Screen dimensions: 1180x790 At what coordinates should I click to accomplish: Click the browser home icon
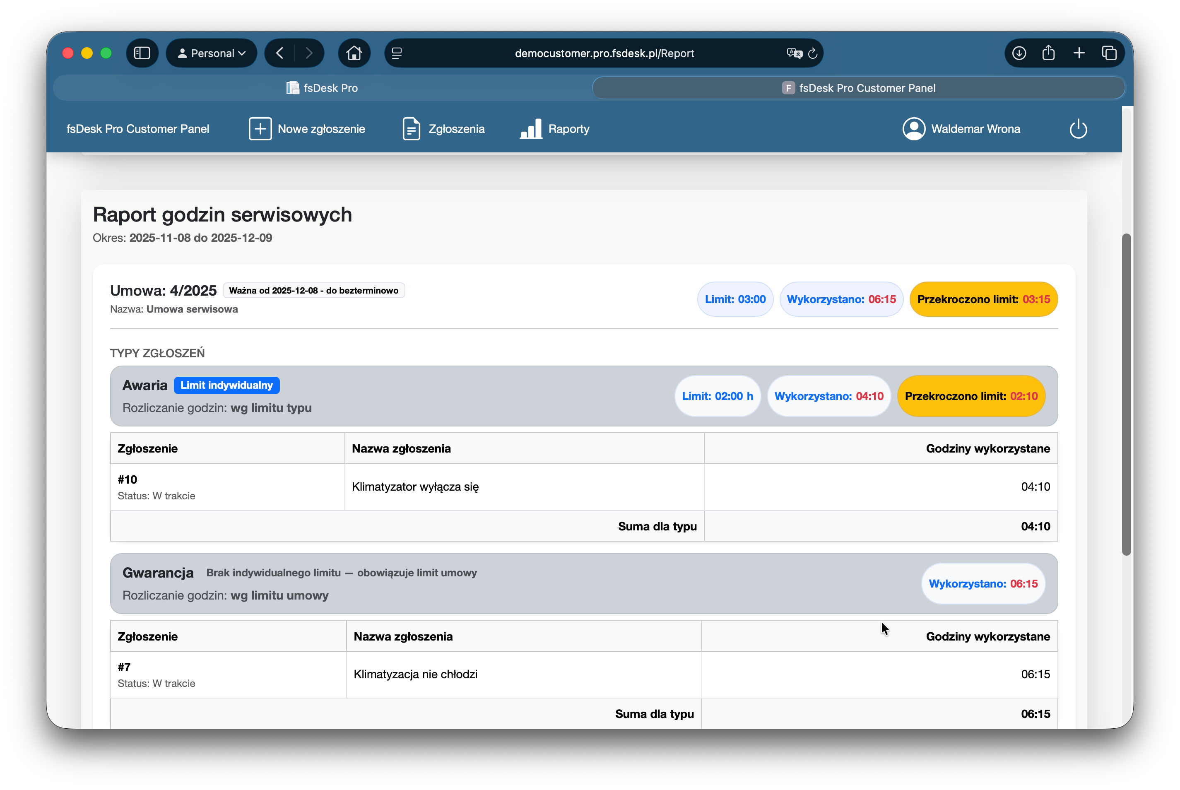click(354, 53)
